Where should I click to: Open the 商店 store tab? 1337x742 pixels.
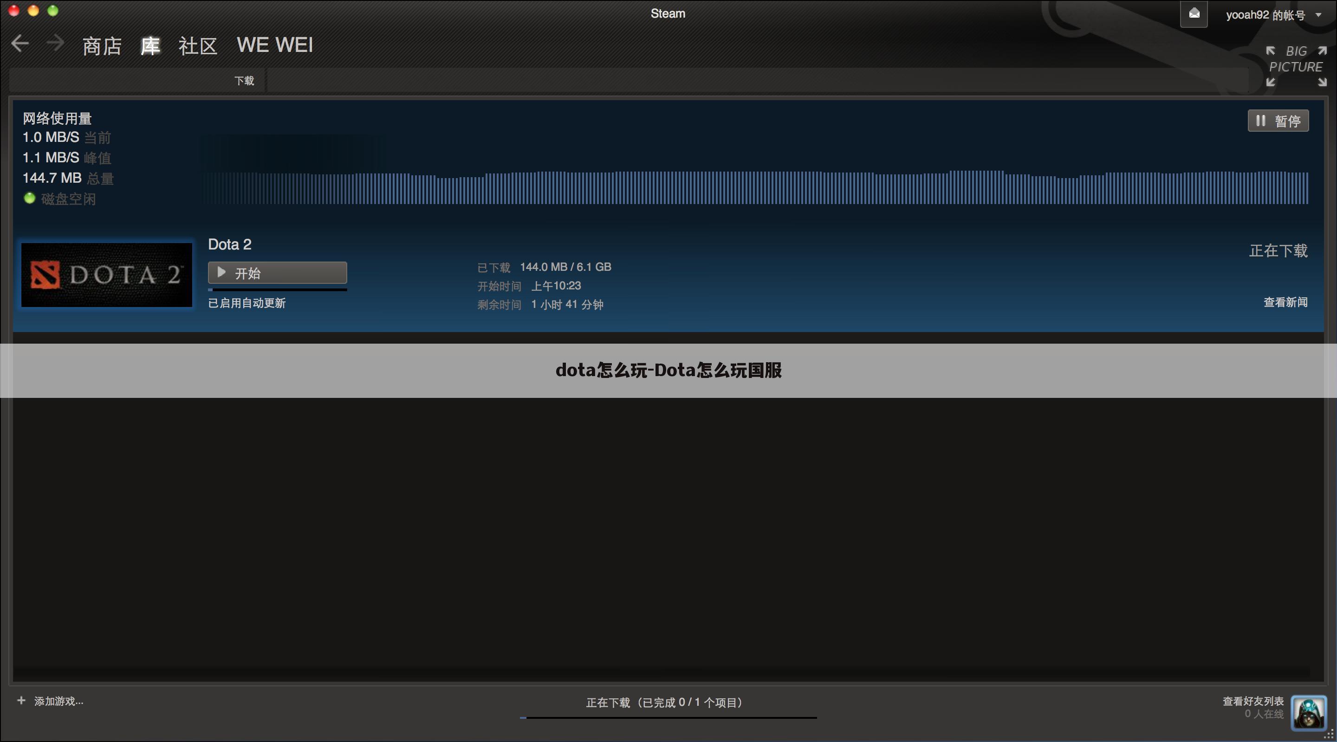tap(102, 46)
